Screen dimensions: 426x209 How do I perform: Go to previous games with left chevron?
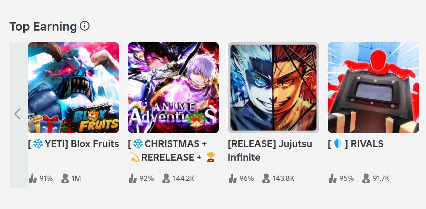[x=18, y=114]
